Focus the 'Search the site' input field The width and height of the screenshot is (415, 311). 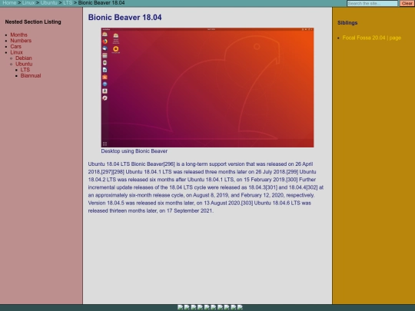(x=372, y=3)
